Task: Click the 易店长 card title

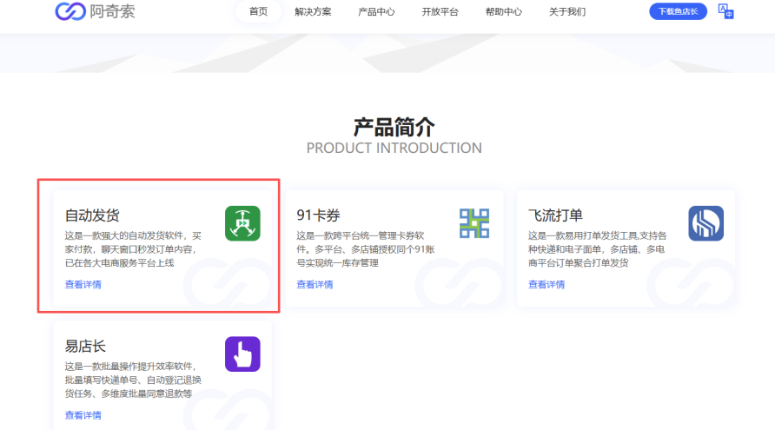Action: (85, 346)
